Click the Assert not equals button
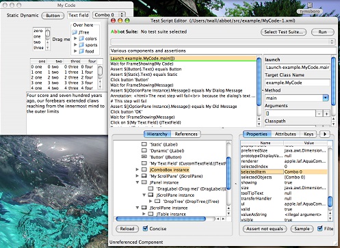340x248 pixels. pyautogui.click(x=265, y=229)
